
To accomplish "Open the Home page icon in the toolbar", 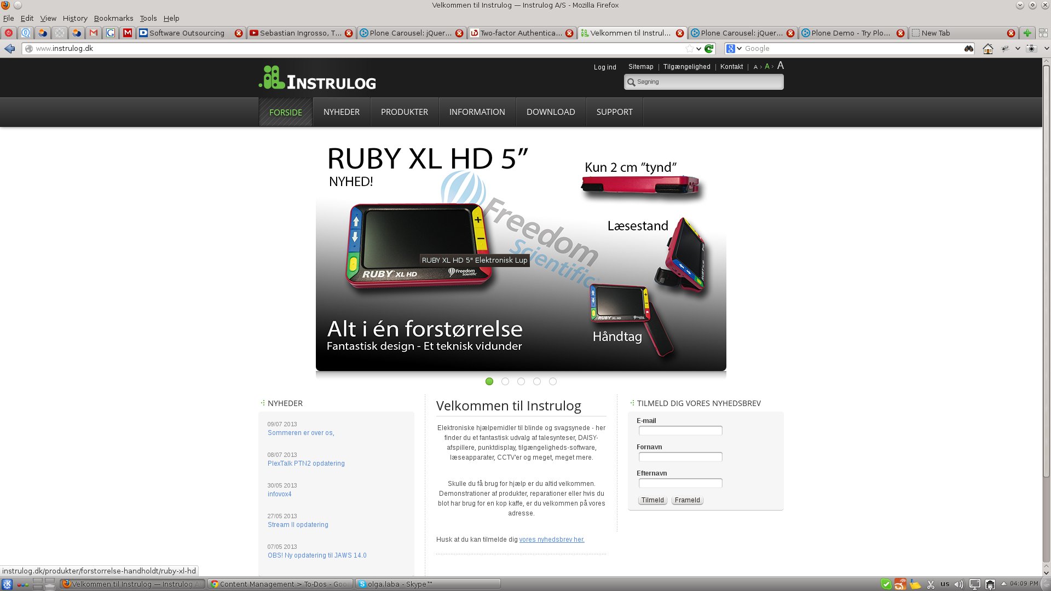I will pos(988,49).
